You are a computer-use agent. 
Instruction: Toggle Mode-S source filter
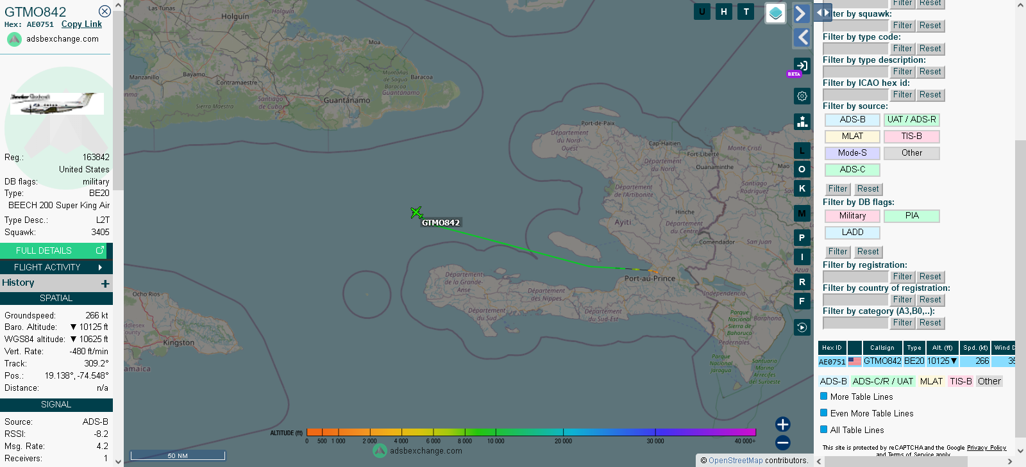(x=852, y=153)
